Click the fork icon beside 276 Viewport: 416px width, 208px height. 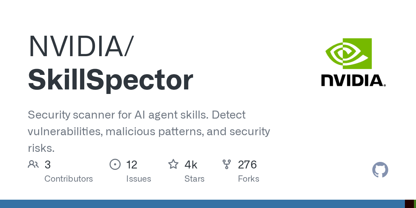click(227, 164)
